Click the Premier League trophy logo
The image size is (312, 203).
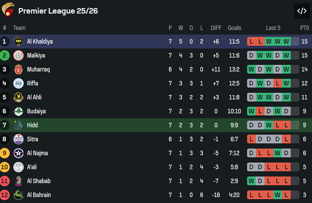8,10
